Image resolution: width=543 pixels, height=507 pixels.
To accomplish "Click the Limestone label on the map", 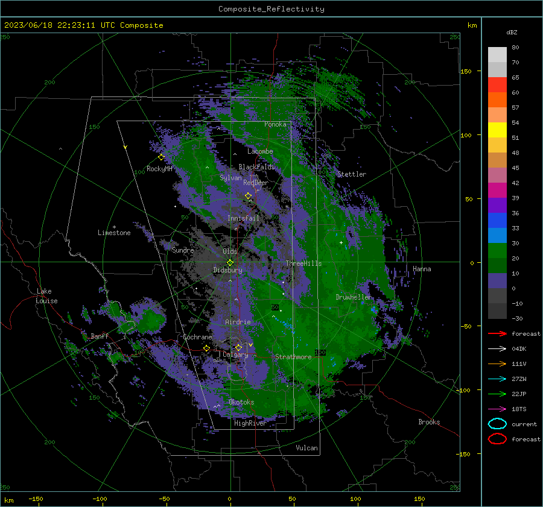I will (114, 233).
